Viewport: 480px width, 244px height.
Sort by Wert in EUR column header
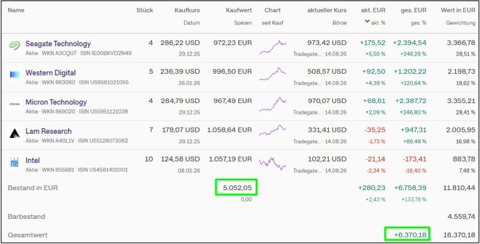[458, 10]
